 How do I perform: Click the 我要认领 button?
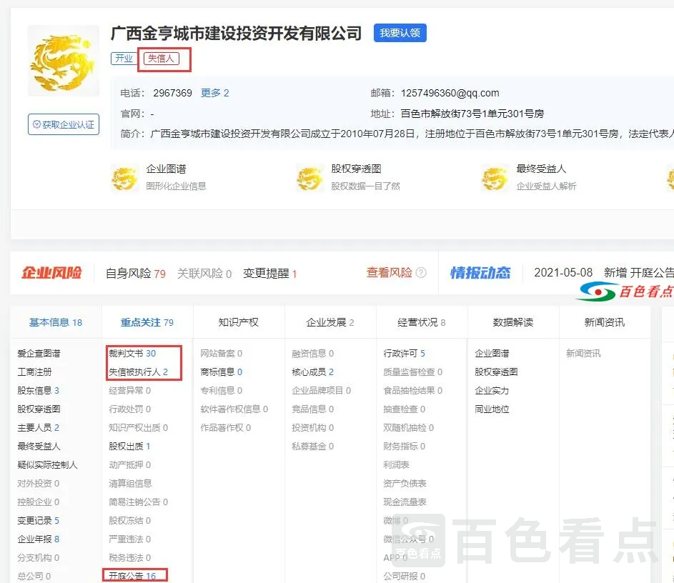tap(400, 33)
